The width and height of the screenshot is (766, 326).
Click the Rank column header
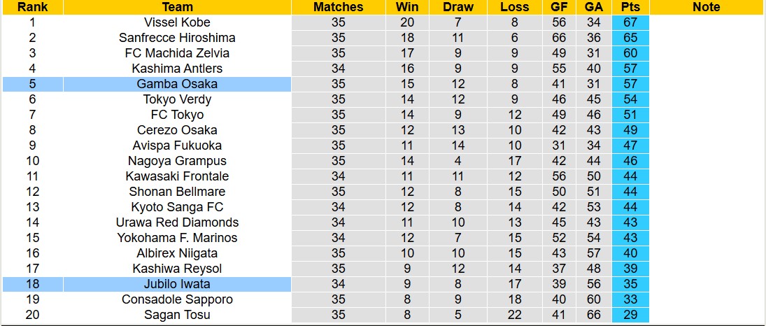tap(32, 7)
